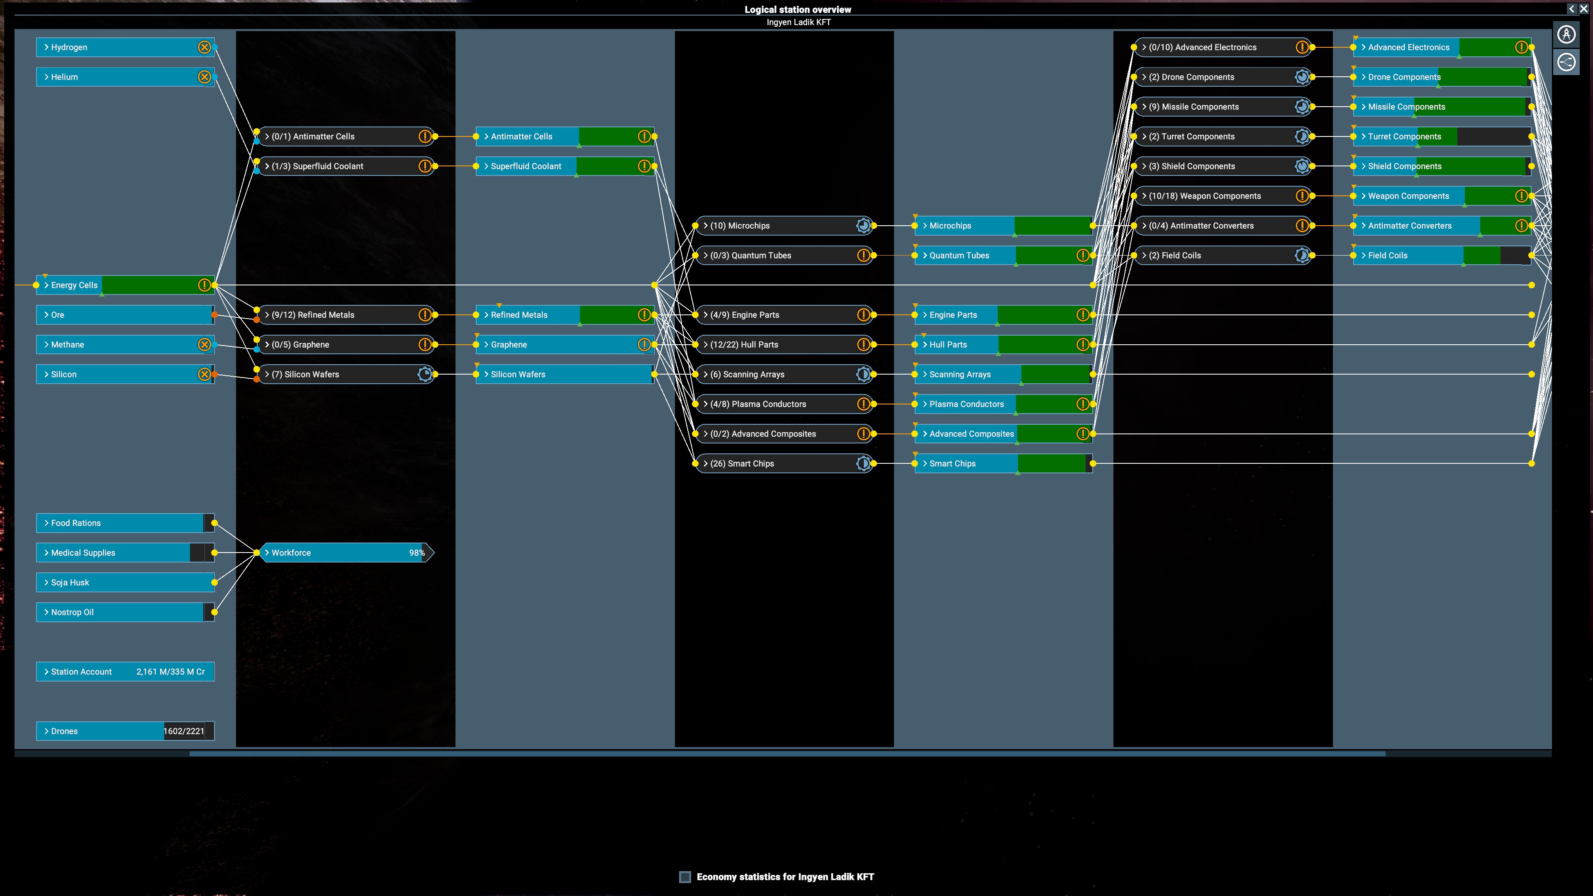Viewport: 1593px width, 896px height.
Task: Click warning icon on (1/3) Superfluid Coolant module
Action: pos(425,166)
